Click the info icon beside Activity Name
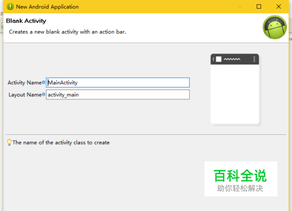Screen dimensions: 292x211 44,82
